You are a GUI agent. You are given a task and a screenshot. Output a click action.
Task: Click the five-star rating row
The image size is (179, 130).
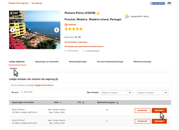[x=73, y=29]
